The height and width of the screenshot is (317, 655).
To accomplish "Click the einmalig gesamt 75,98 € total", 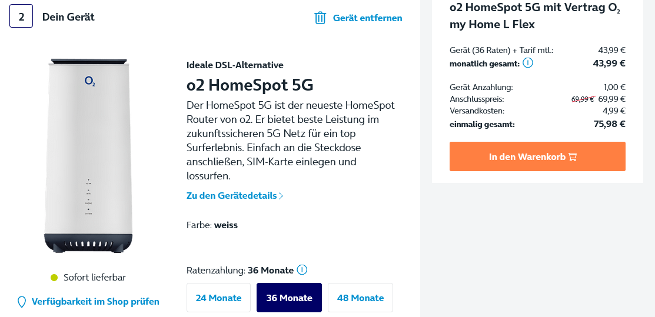I will 537,124.
